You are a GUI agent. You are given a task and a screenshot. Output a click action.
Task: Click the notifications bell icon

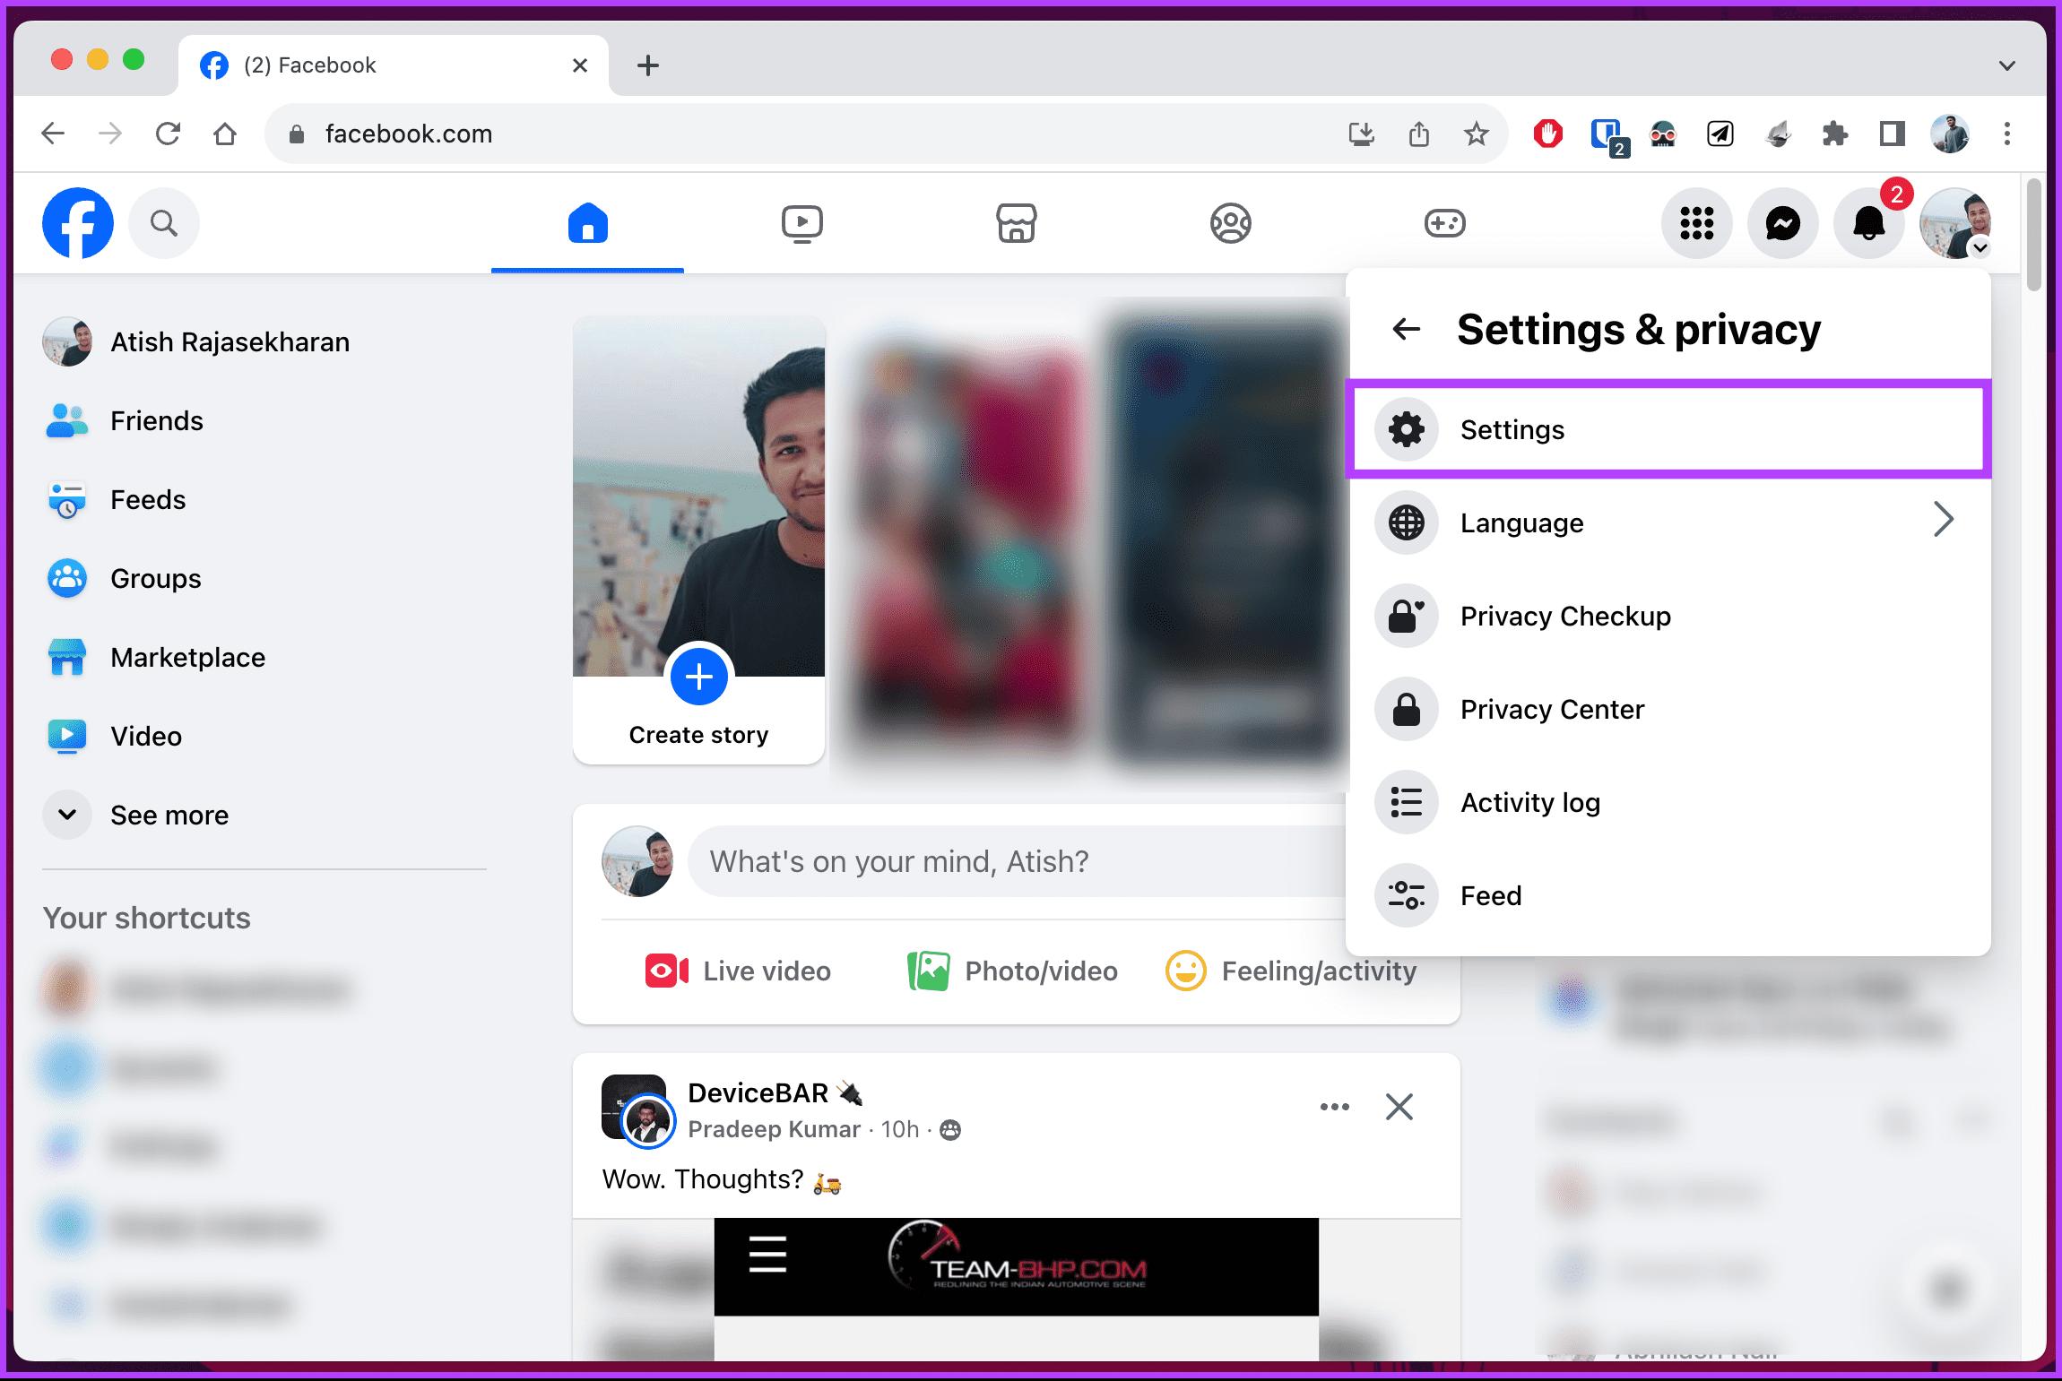(x=1869, y=222)
